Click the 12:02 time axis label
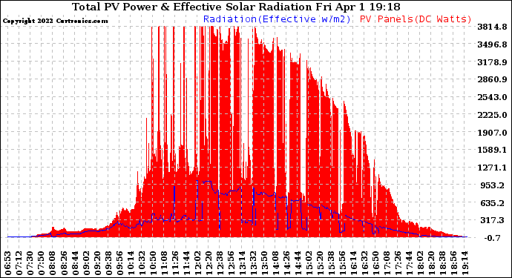 198,263
